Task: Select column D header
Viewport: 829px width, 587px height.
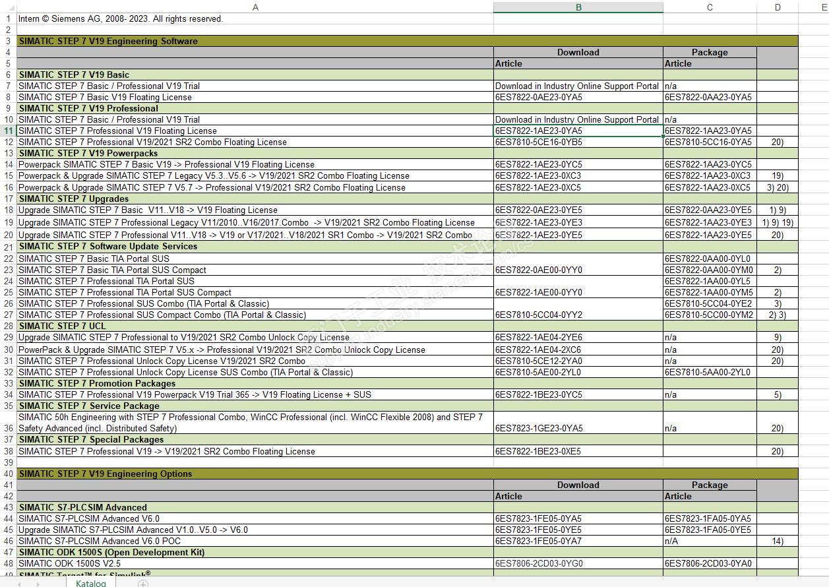Action: 778,7
